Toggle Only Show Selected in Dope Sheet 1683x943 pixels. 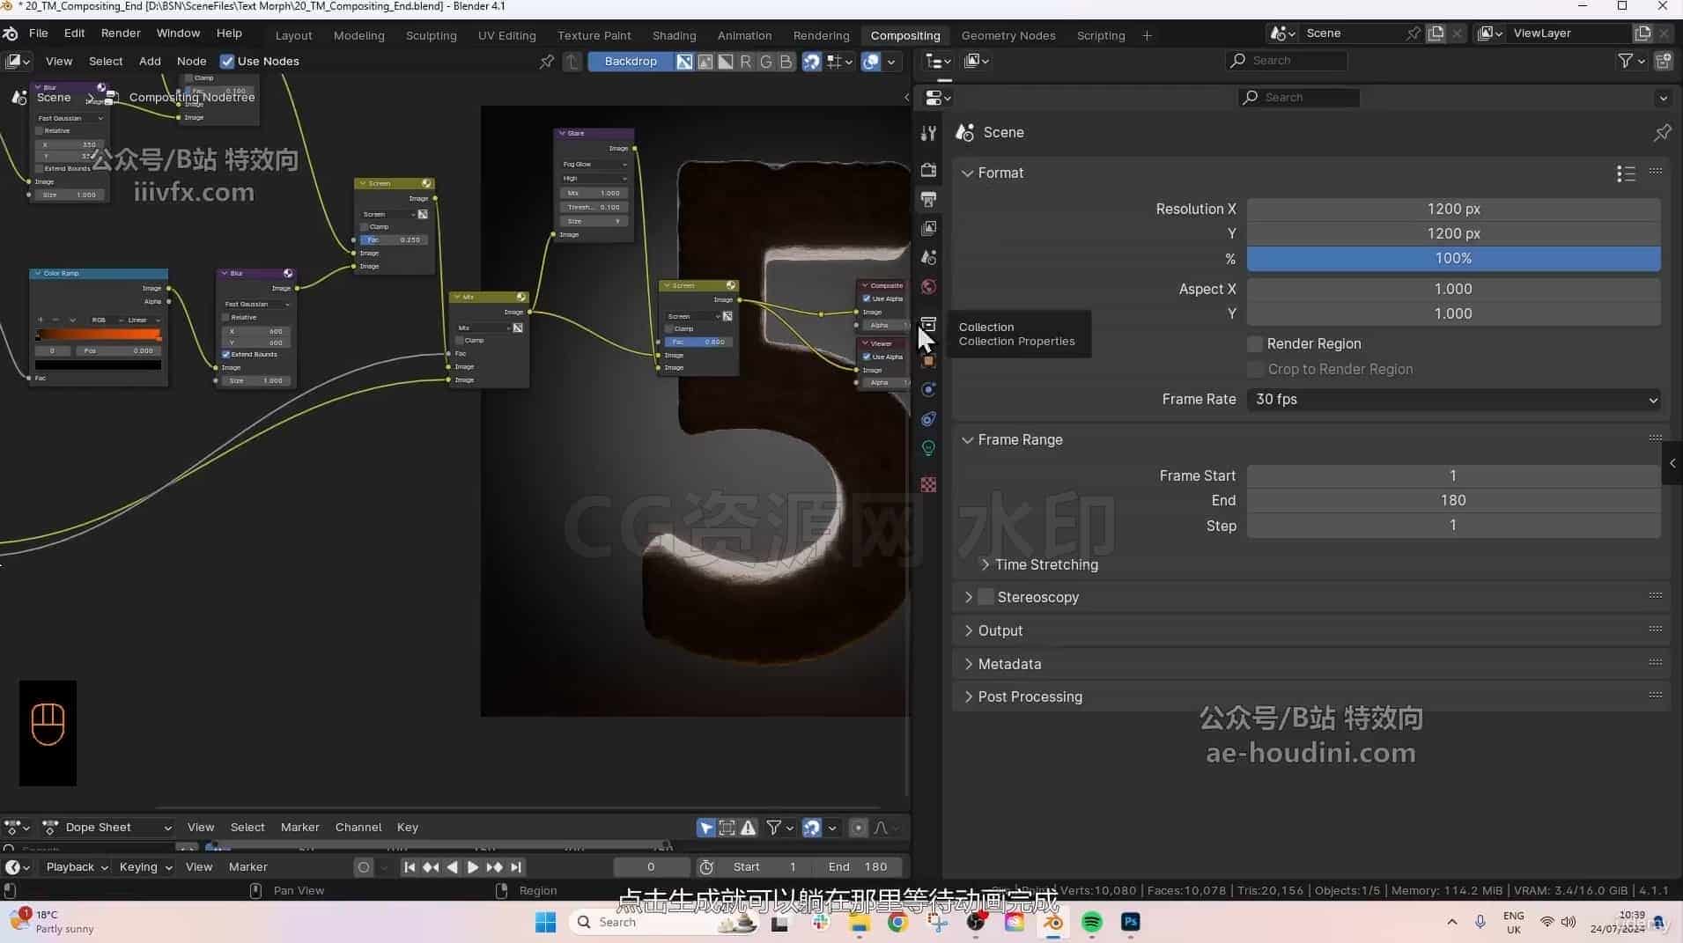click(x=706, y=828)
